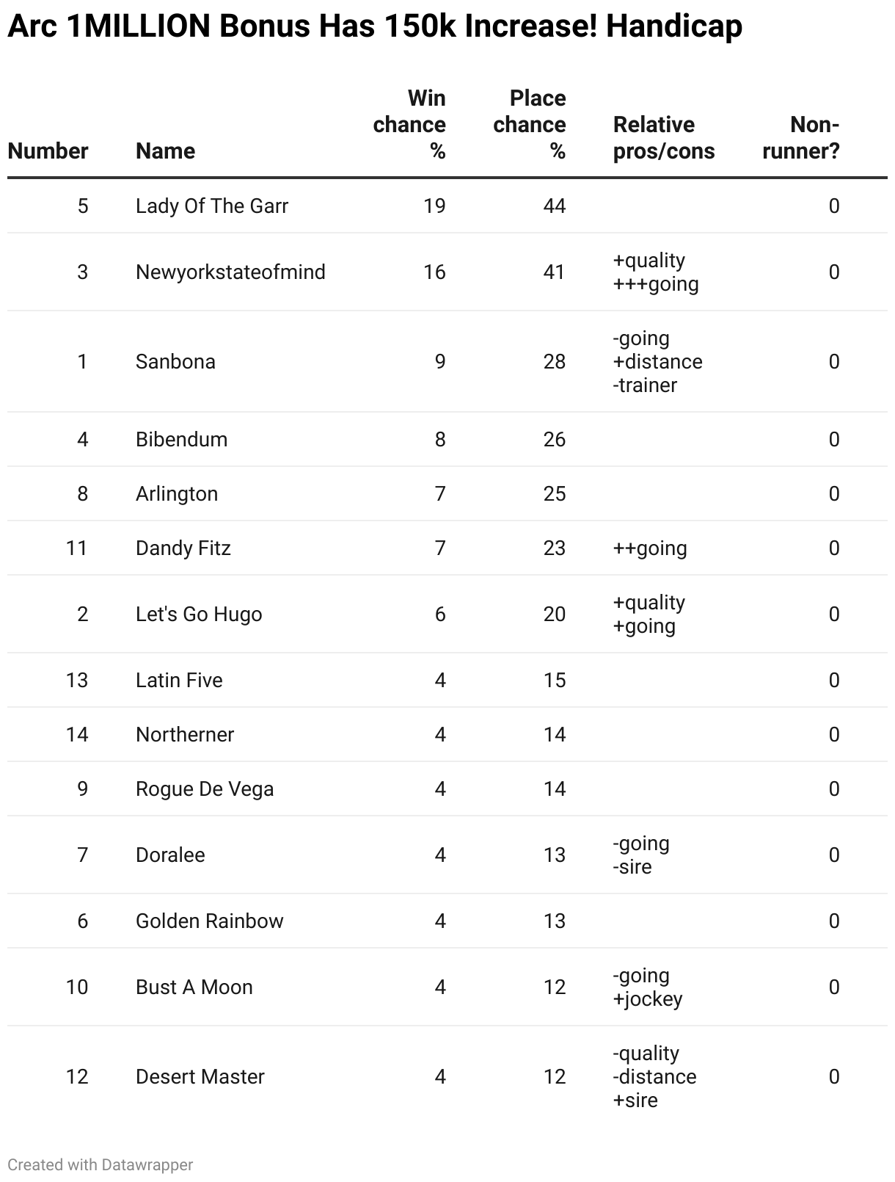895x1182 pixels.
Task: Click the Arlington name cell
Action: pyautogui.click(x=177, y=494)
